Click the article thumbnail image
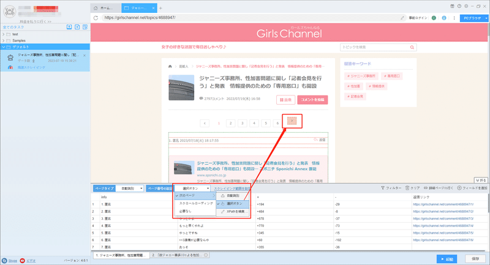The image size is (490, 265). pyautogui.click(x=181, y=88)
